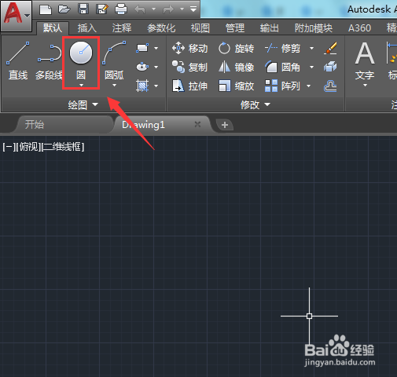This screenshot has height=377, width=397.
Task: Open the 俯视 view controls menu
Action: pyautogui.click(x=28, y=147)
